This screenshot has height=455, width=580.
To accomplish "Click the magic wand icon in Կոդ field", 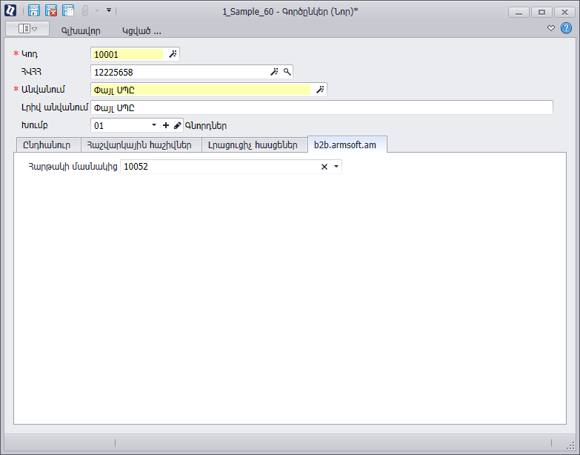I will (173, 54).
